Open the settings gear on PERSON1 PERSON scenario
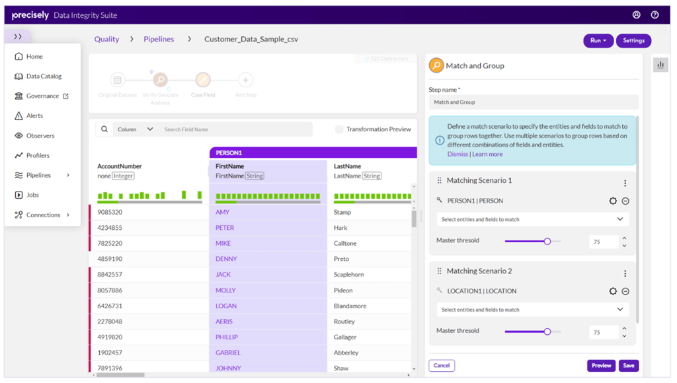This screenshot has width=677, height=383. (x=614, y=201)
